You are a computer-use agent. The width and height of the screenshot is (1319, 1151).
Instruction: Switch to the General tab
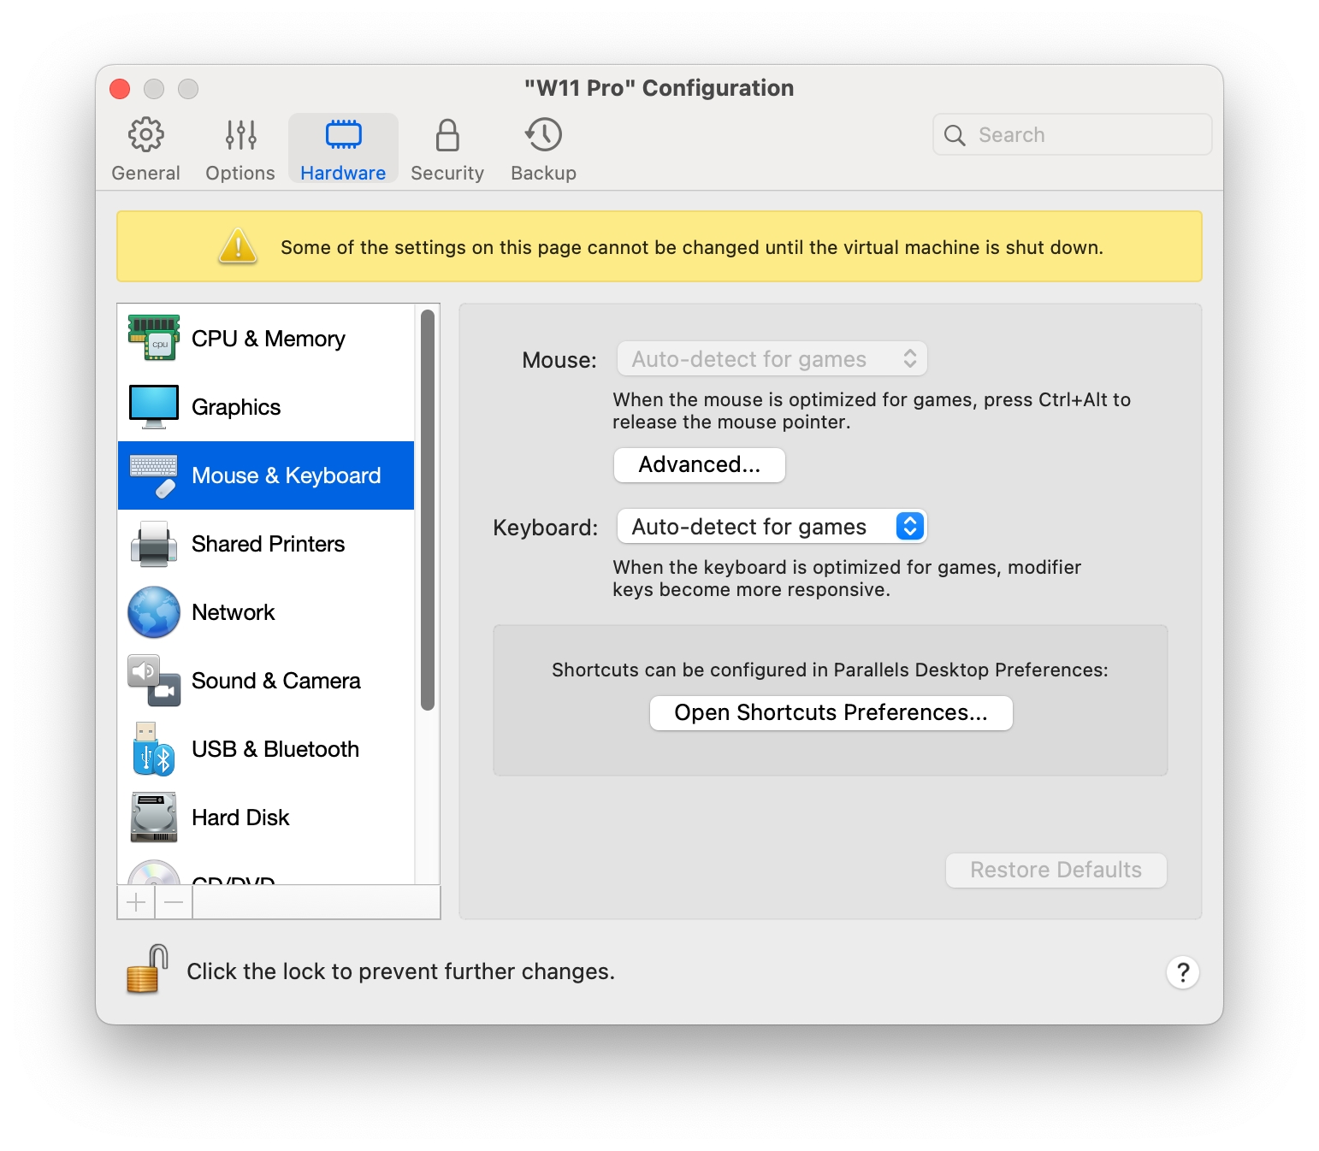[145, 149]
